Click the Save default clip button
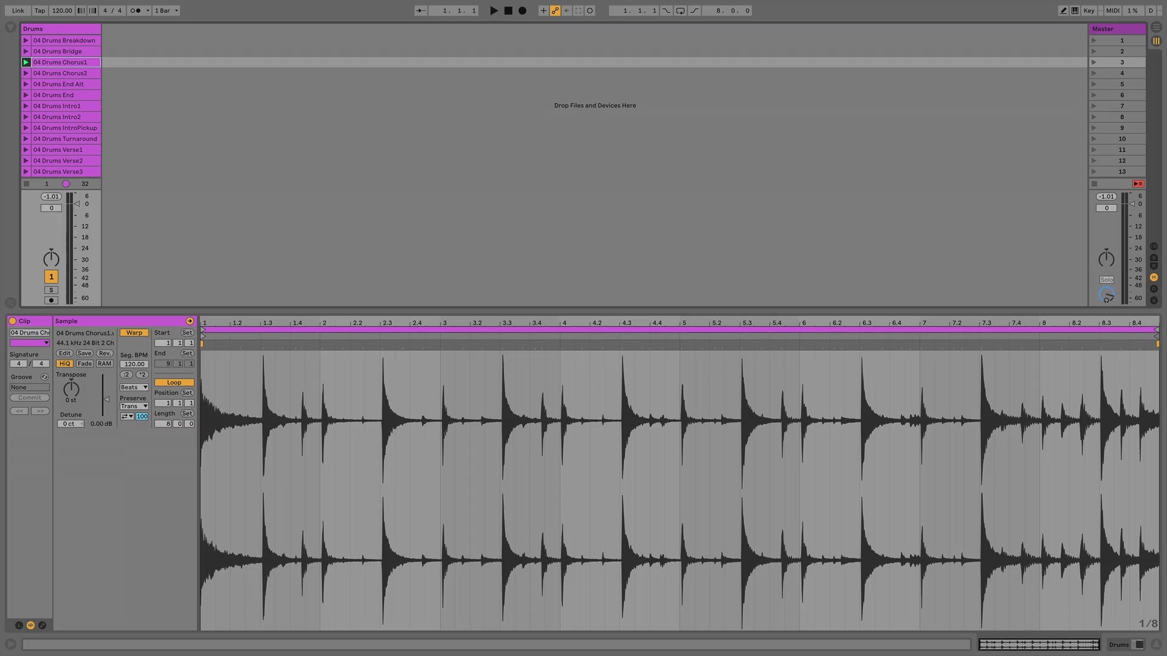The image size is (1167, 656). tap(84, 354)
